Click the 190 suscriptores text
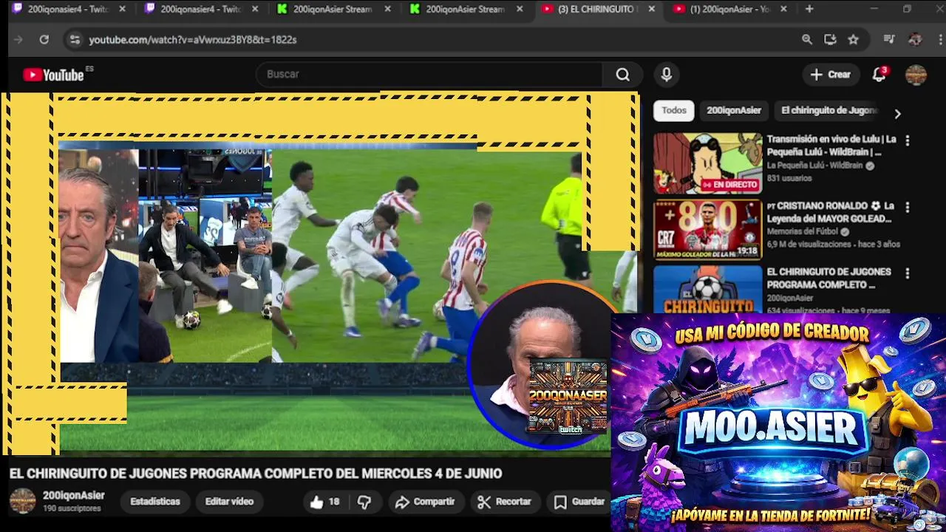The width and height of the screenshot is (946, 532). point(72,509)
